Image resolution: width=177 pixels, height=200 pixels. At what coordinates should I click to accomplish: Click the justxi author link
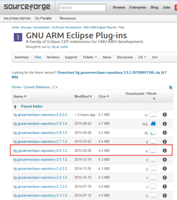coord(64,47)
